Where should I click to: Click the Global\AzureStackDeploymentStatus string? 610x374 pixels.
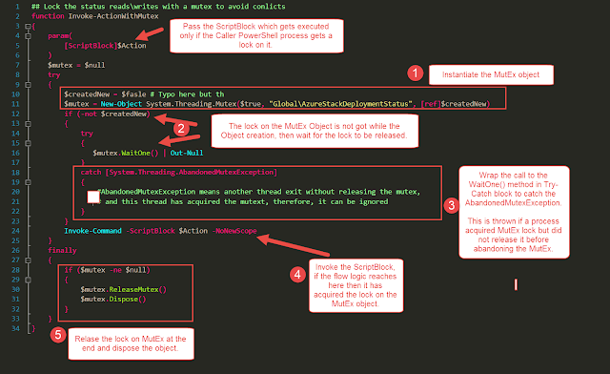coord(341,104)
